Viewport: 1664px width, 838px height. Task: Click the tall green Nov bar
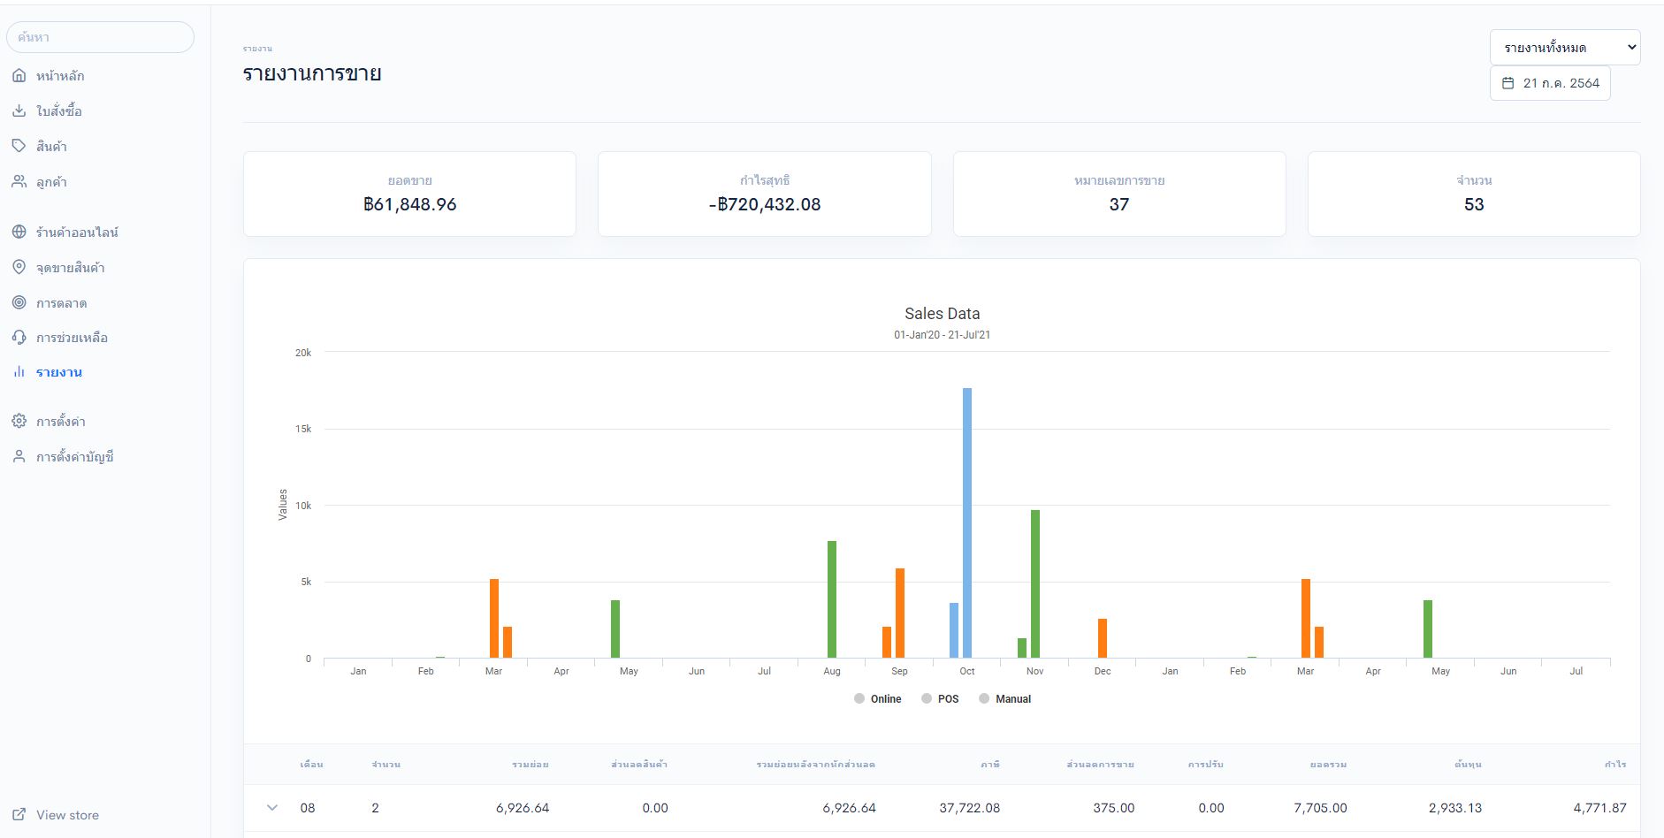1035,584
